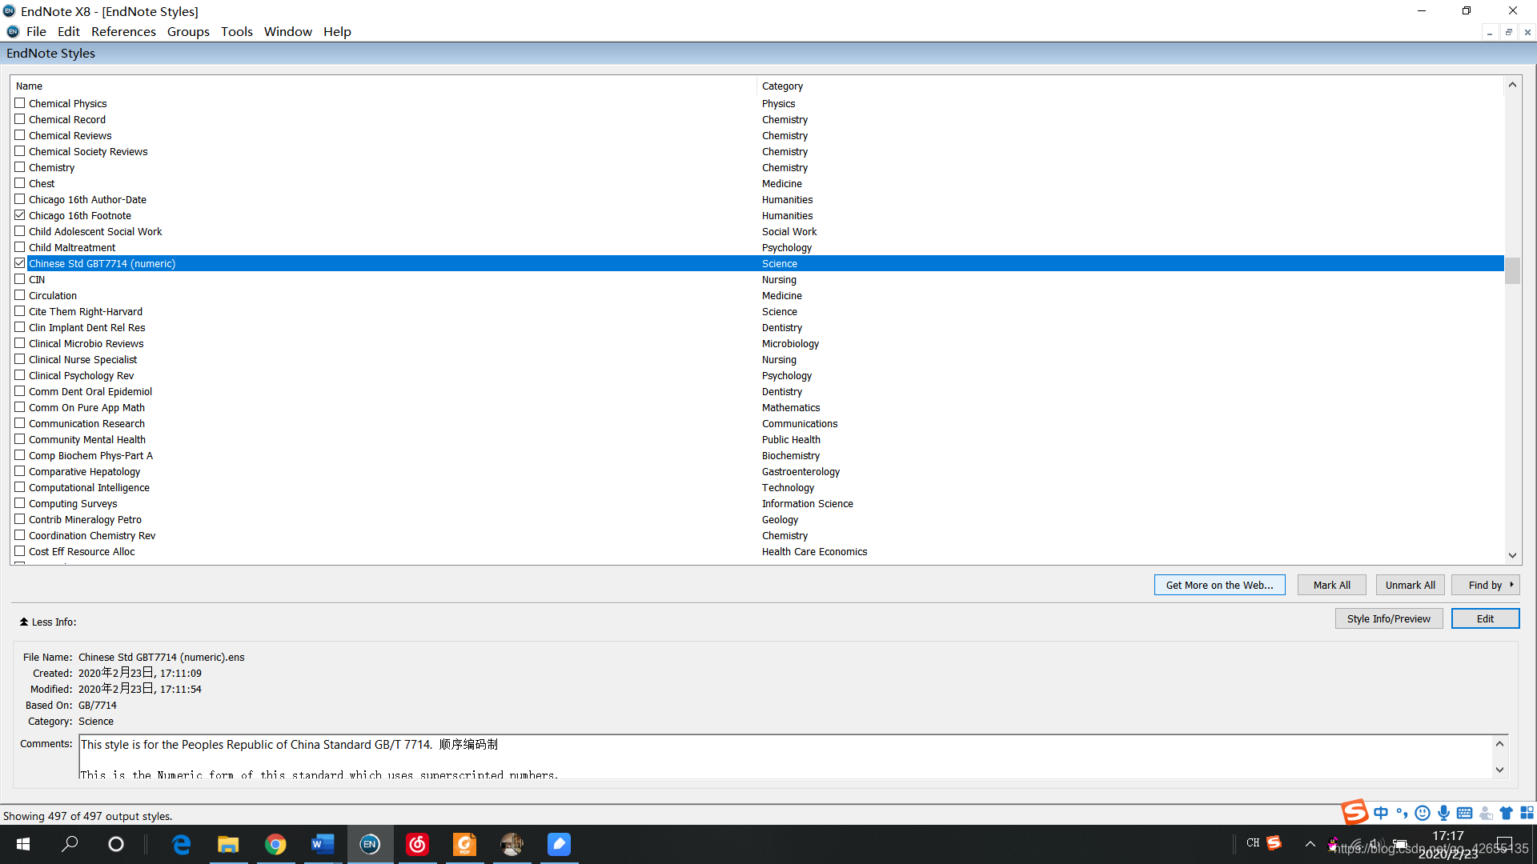Select the Cite Them Right-Harvard style row

[86, 311]
